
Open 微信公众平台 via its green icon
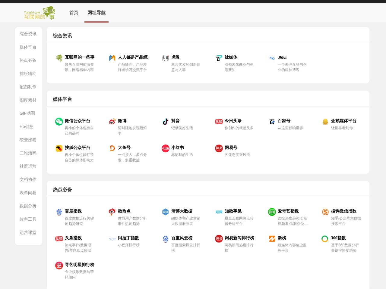point(59,122)
